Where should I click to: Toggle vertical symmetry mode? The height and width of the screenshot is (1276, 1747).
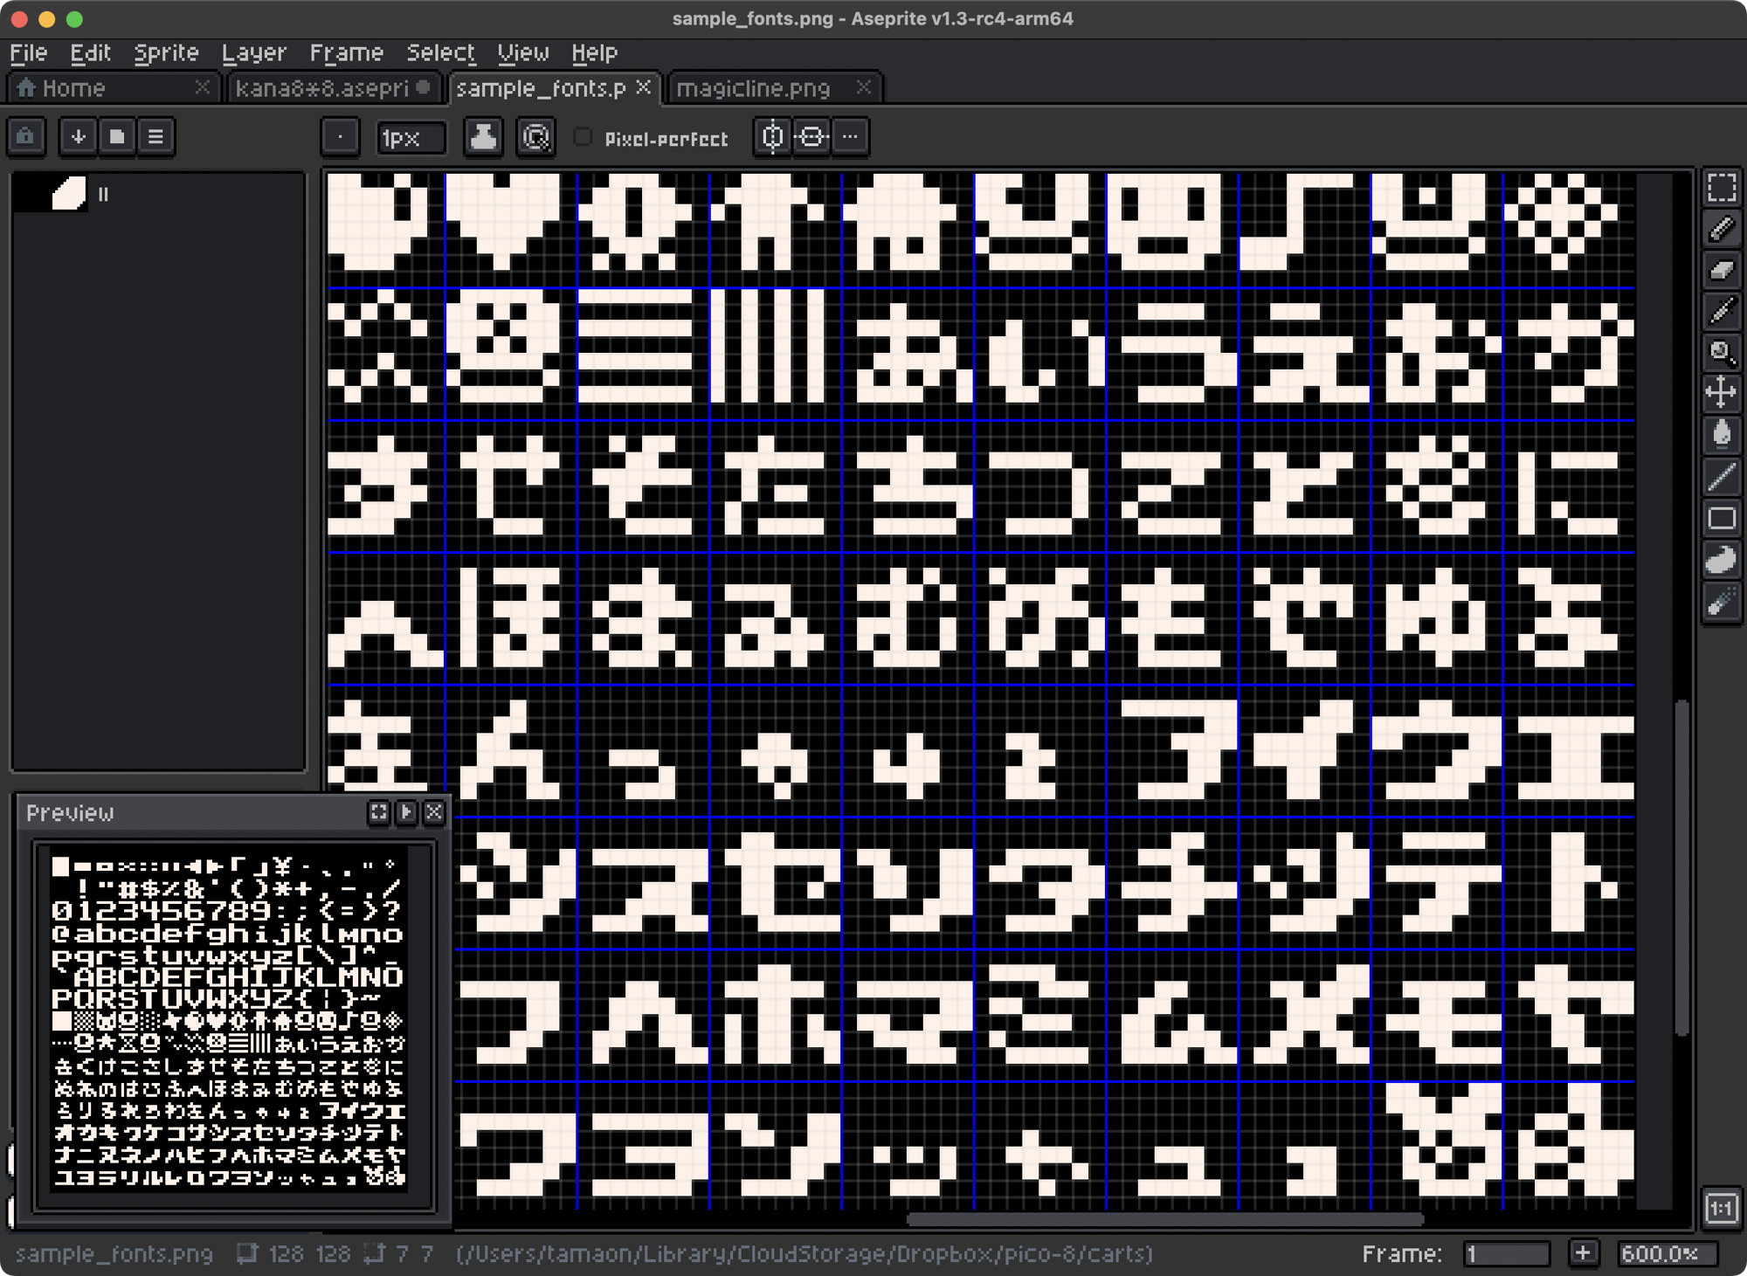(x=812, y=137)
